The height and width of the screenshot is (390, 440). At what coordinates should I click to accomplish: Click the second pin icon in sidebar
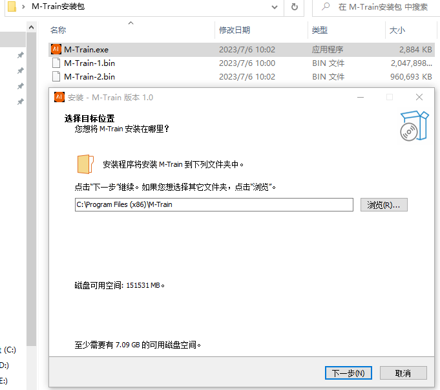21,70
